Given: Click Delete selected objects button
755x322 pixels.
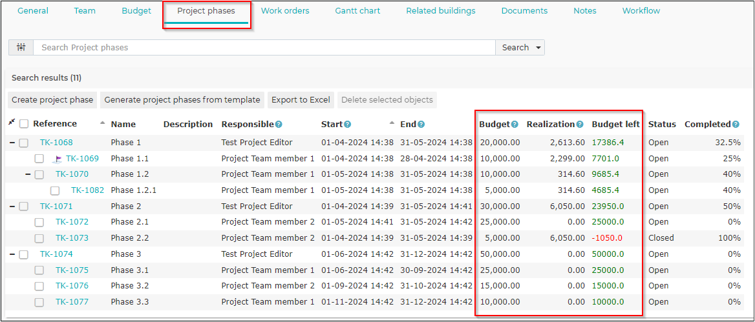Looking at the screenshot, I should tap(387, 100).
